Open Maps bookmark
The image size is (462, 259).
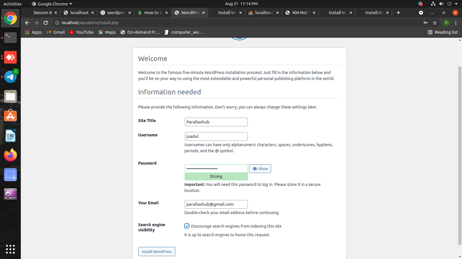107,32
